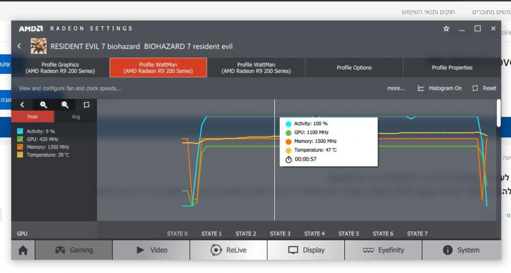
Task: Click the favorites star icon in title bar
Action: tap(446, 29)
